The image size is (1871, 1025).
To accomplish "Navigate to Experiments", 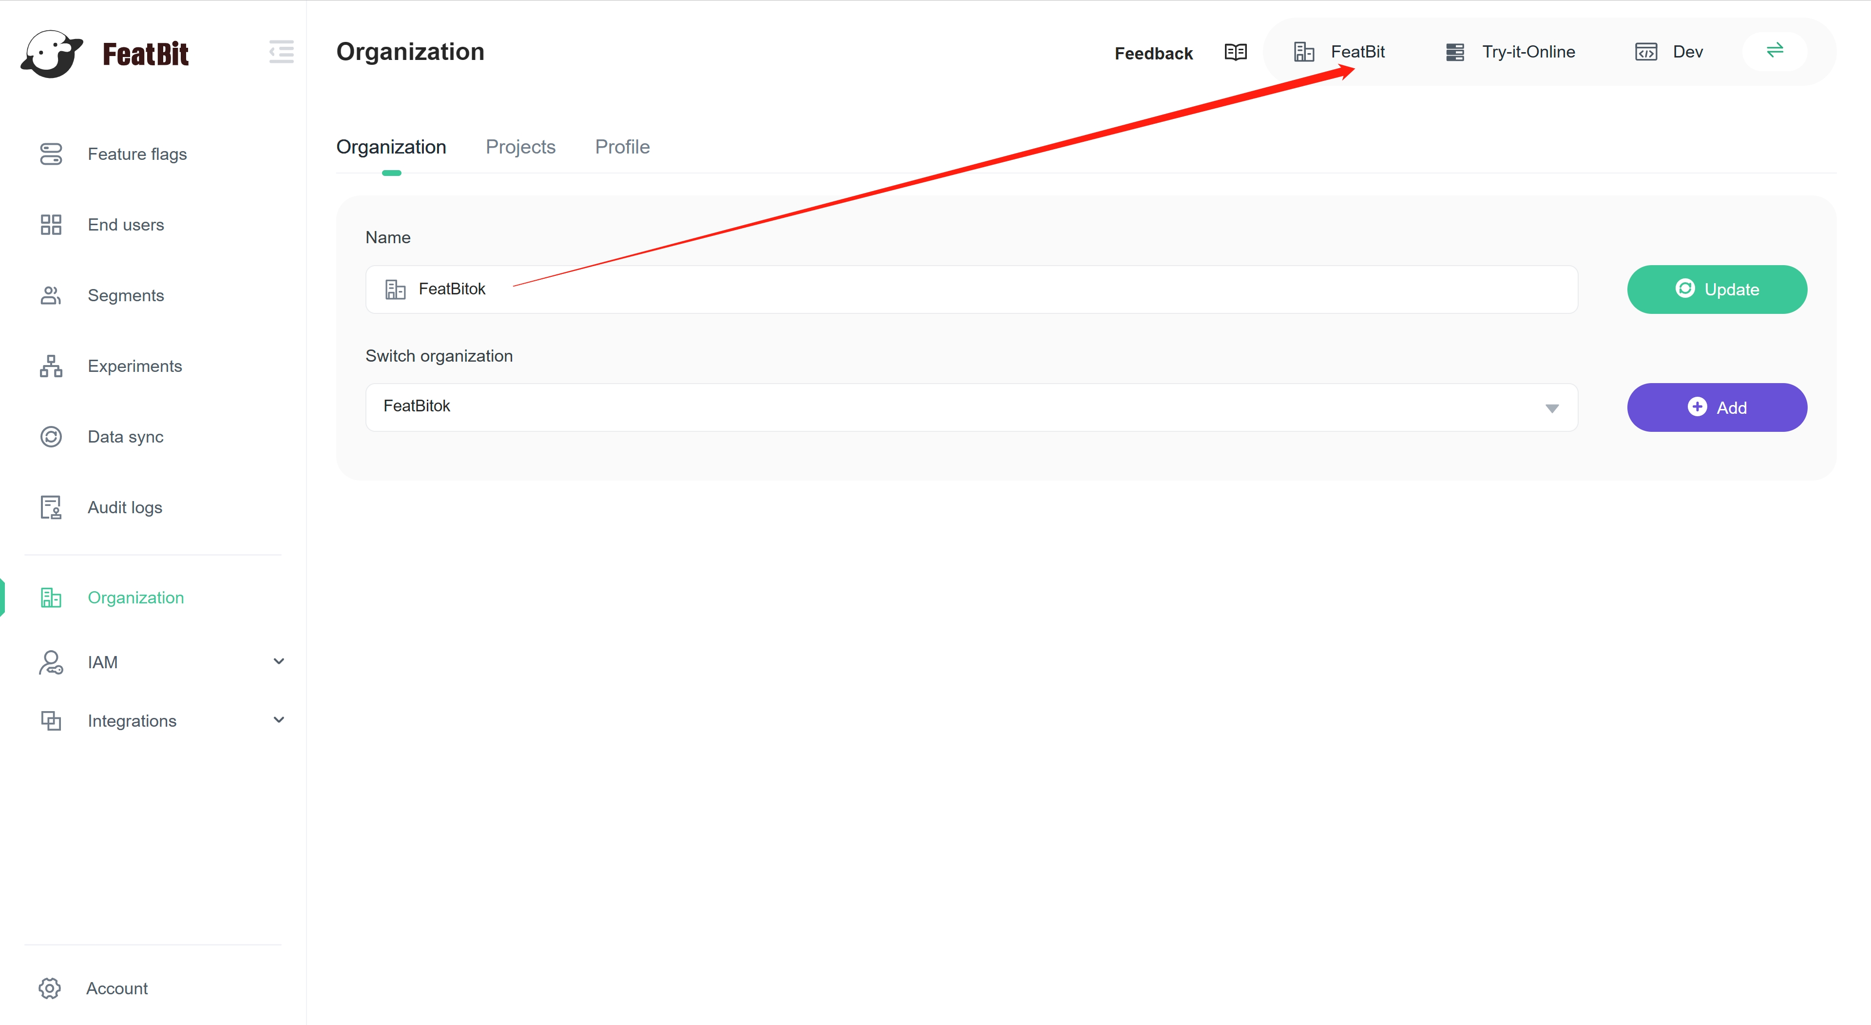I will [135, 366].
